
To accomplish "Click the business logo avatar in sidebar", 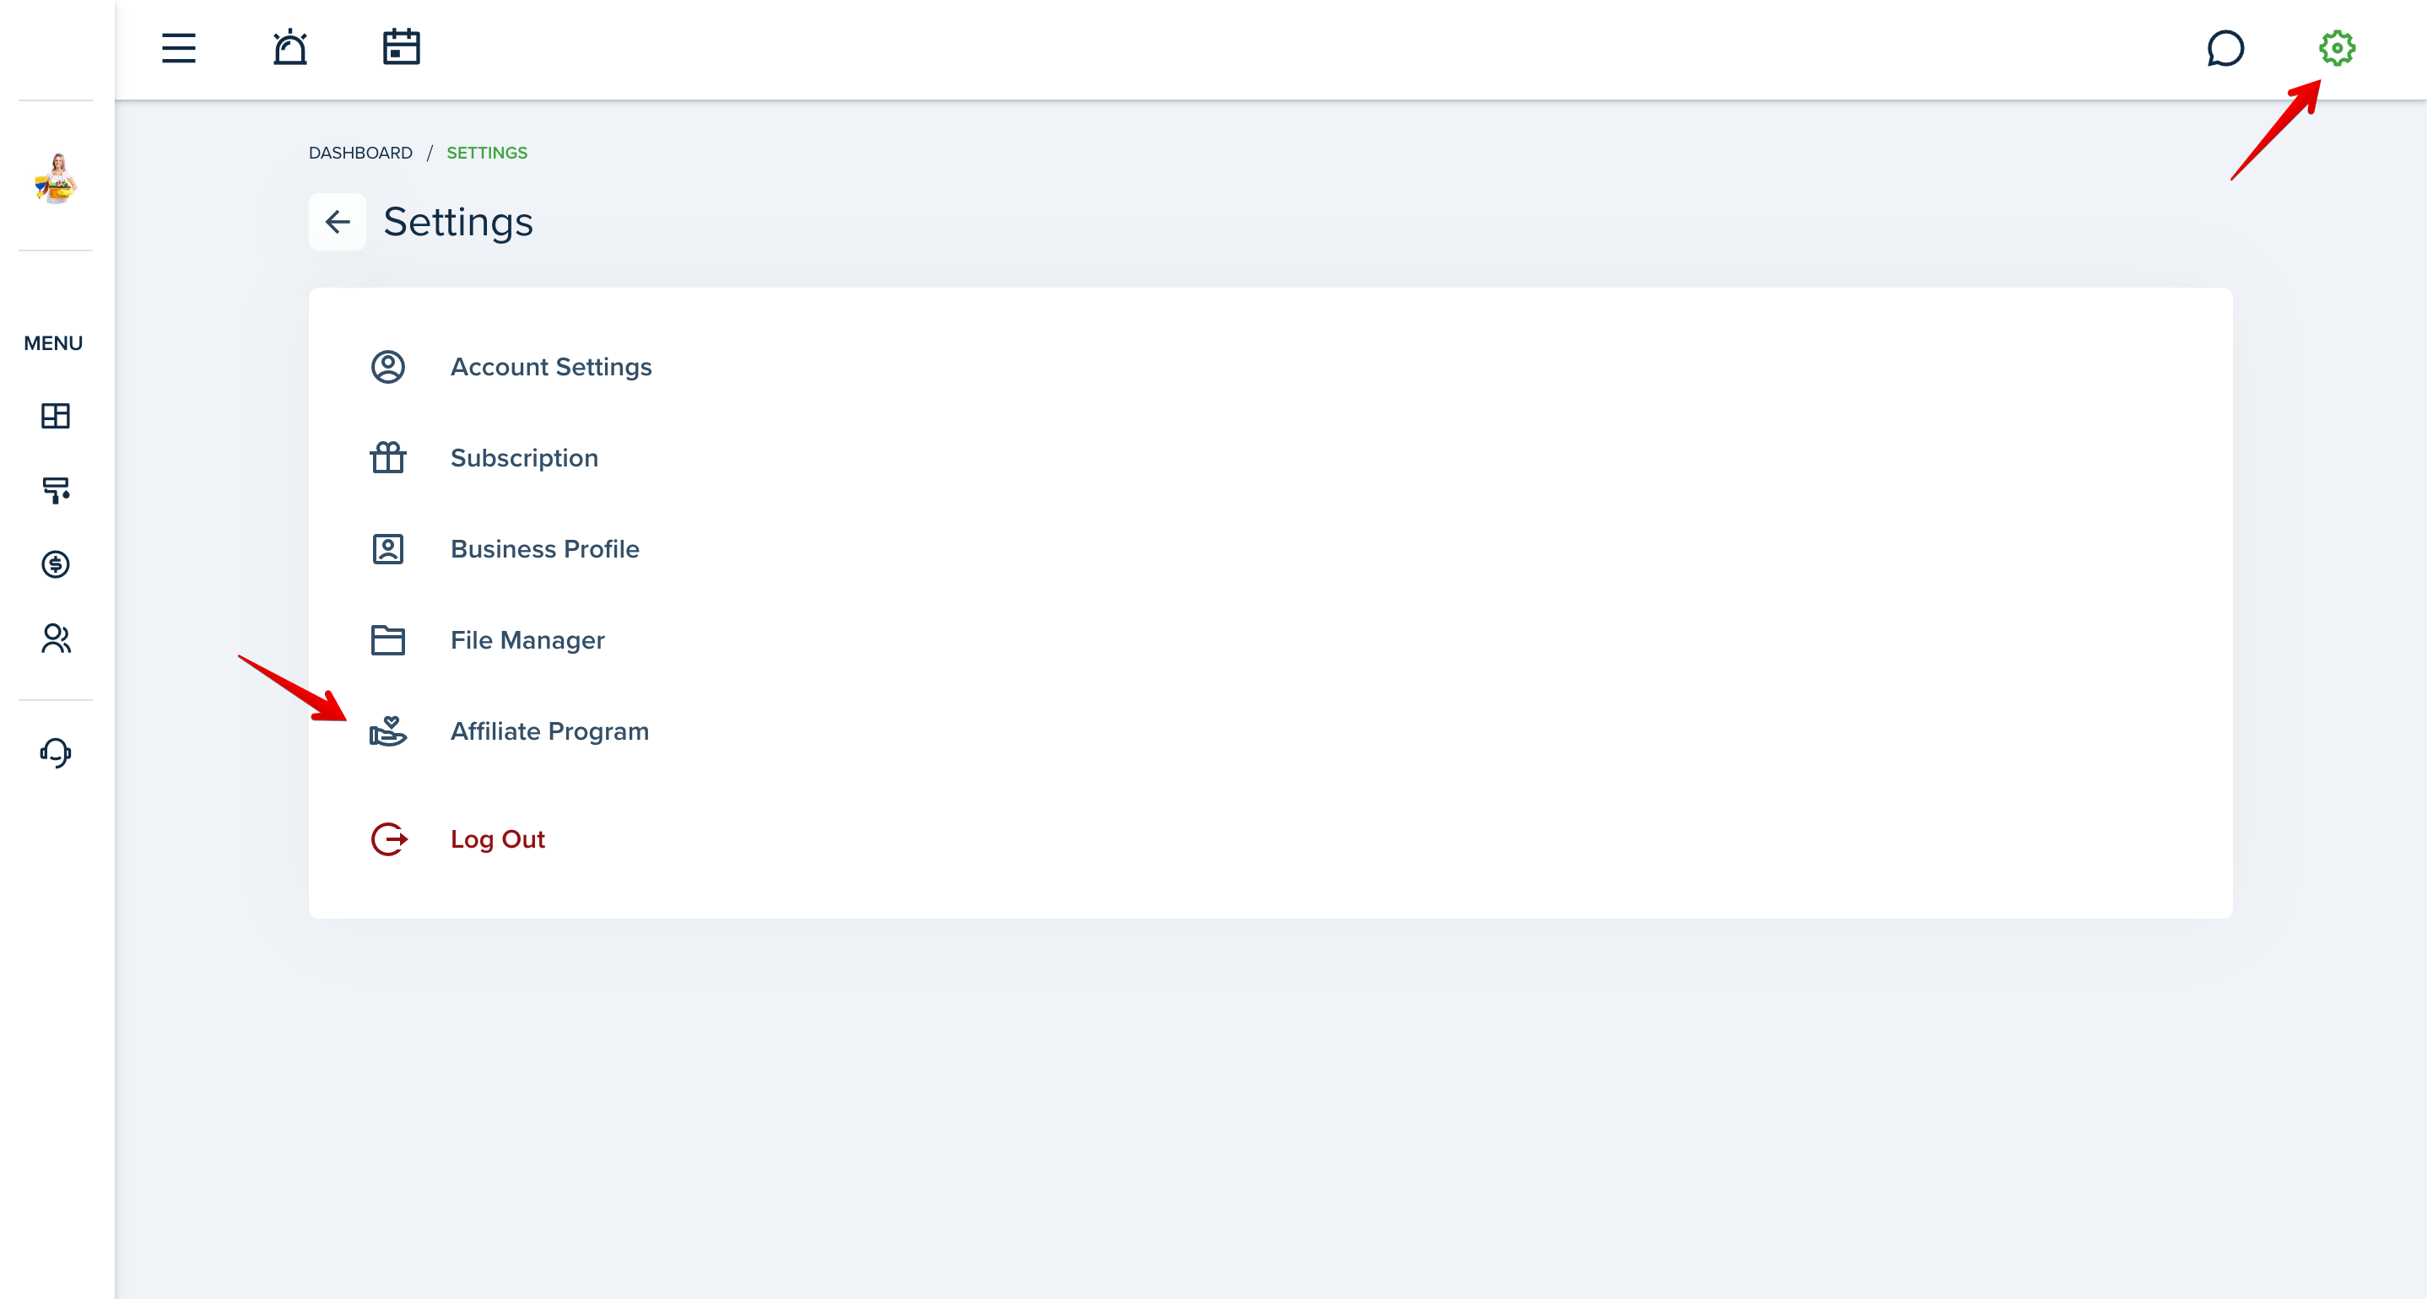I will pyautogui.click(x=56, y=177).
